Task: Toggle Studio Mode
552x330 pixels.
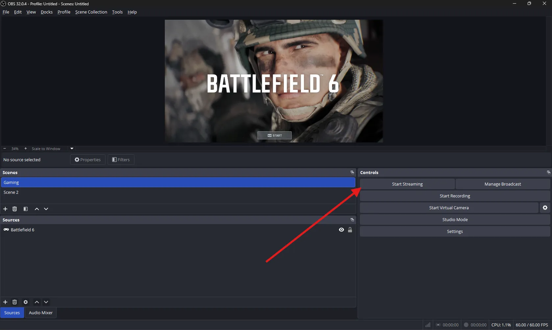Action: tap(455, 219)
